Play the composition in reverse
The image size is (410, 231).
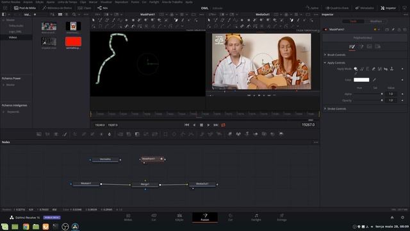pos(194,125)
